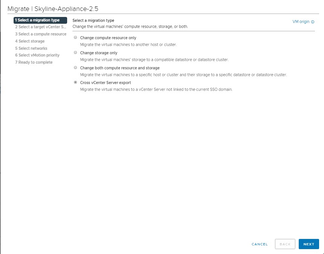Select the Change compute resource only radio button
This screenshot has height=254, width=324.
click(76, 38)
